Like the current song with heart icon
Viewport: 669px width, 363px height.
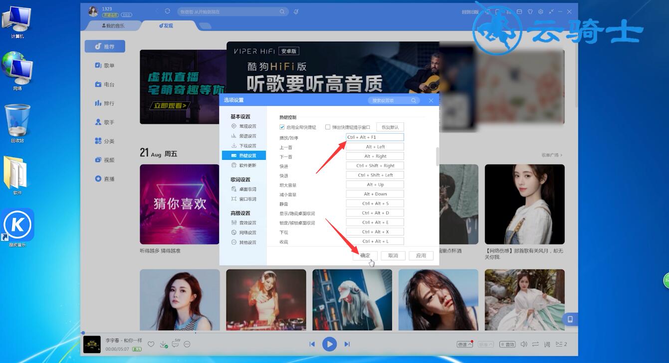[151, 344]
